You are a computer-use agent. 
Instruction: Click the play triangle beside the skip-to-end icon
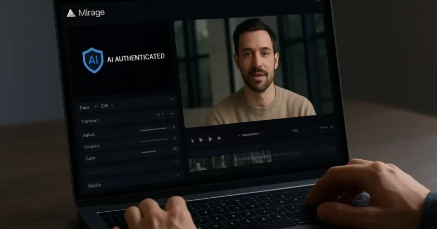(210, 139)
